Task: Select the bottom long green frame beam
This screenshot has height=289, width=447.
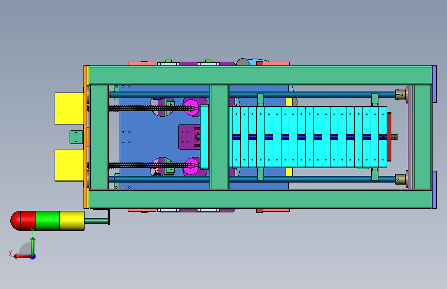Action: [260, 199]
